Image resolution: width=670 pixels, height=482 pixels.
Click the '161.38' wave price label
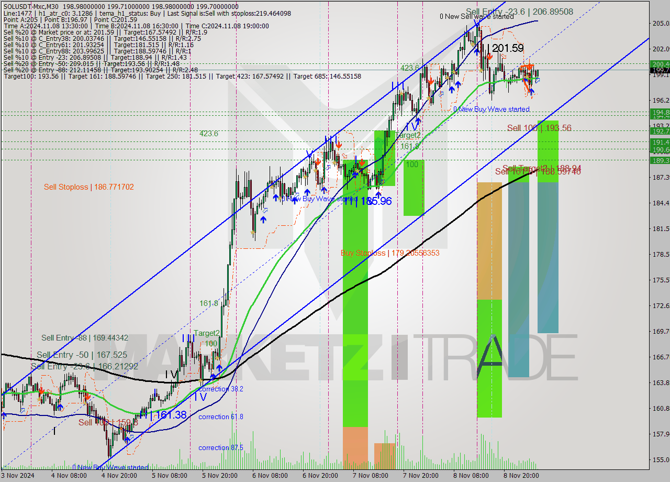(171, 415)
